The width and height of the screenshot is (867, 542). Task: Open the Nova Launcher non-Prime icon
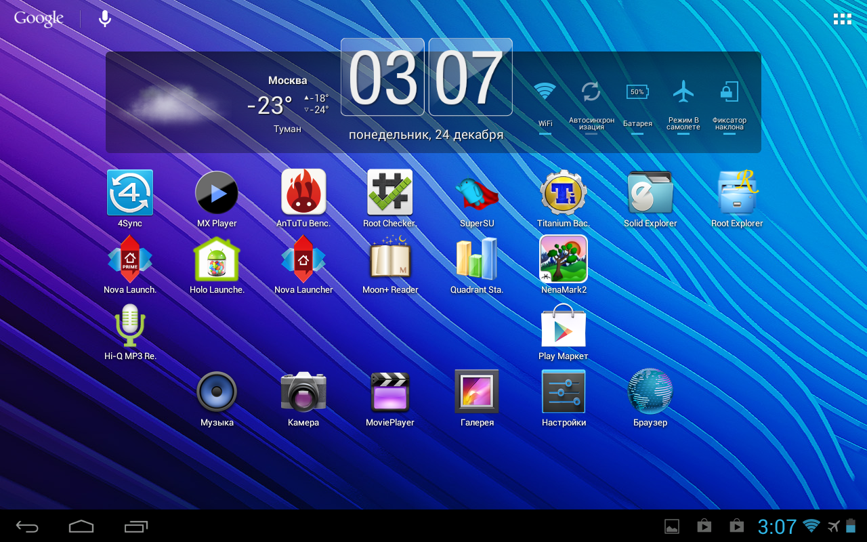click(303, 259)
